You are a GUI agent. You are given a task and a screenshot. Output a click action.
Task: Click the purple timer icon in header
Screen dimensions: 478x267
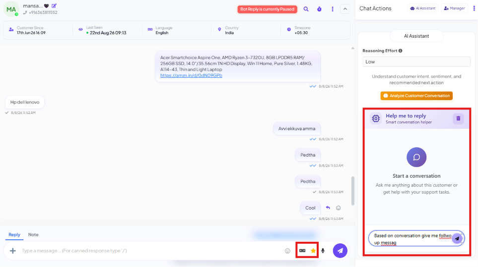pyautogui.click(x=319, y=9)
